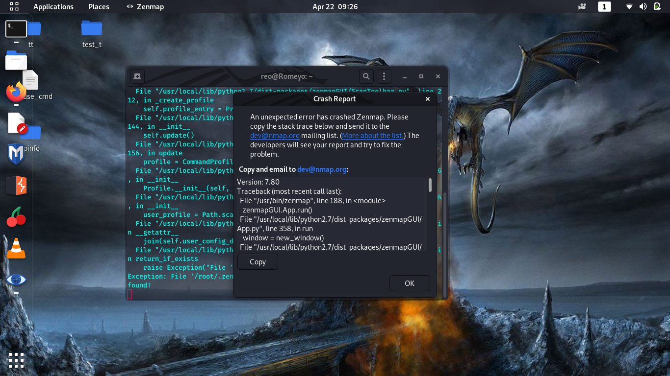The height and width of the screenshot is (376, 670).
Task: Open the terminal's three-dot menu
Action: 384,76
